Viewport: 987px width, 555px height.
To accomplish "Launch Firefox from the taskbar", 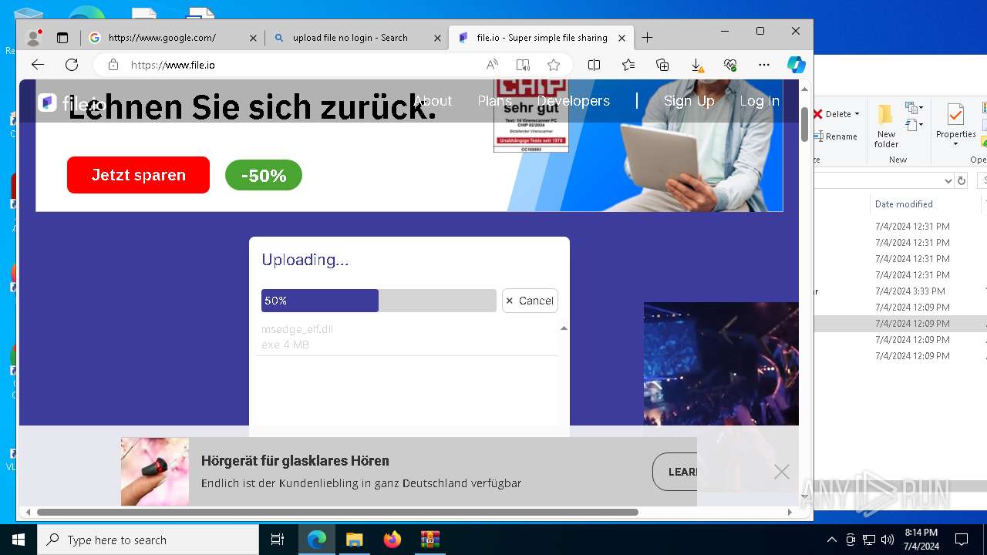I will point(392,540).
